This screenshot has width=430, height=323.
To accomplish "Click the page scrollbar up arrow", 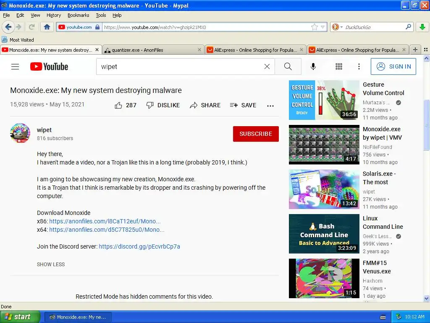I will pyautogui.click(x=426, y=58).
